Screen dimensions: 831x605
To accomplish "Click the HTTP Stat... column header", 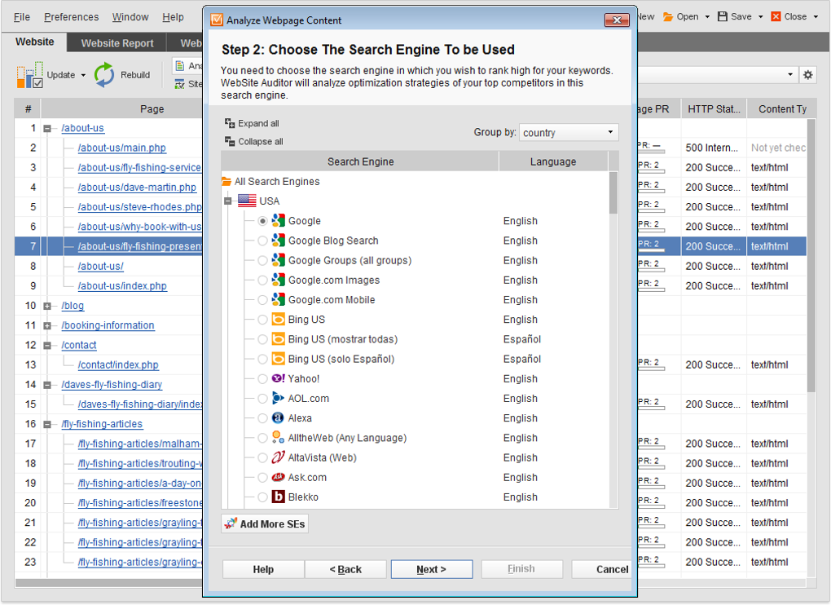I will [714, 108].
